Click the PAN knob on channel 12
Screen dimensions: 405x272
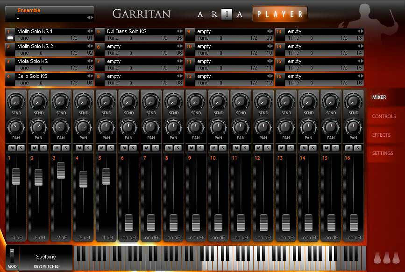263,126
